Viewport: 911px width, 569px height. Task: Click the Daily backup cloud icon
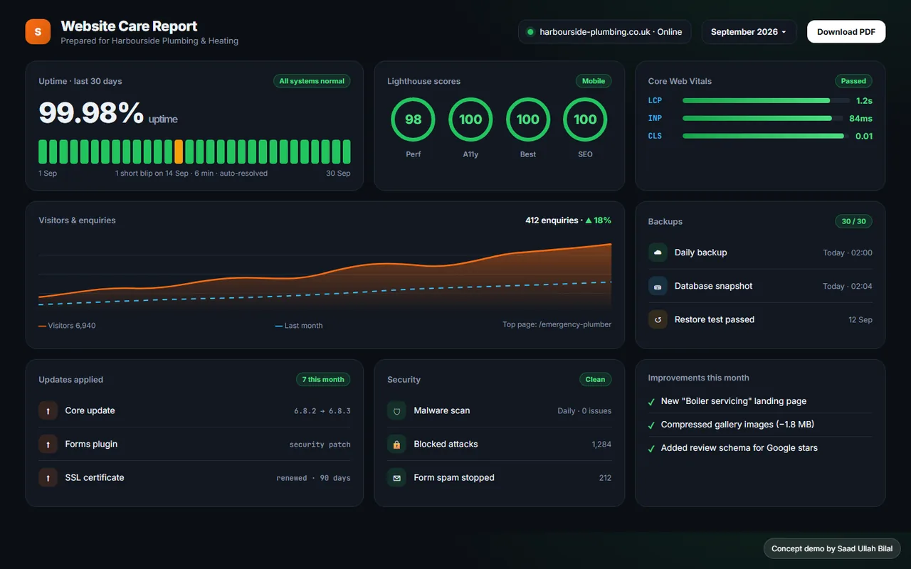coord(658,252)
